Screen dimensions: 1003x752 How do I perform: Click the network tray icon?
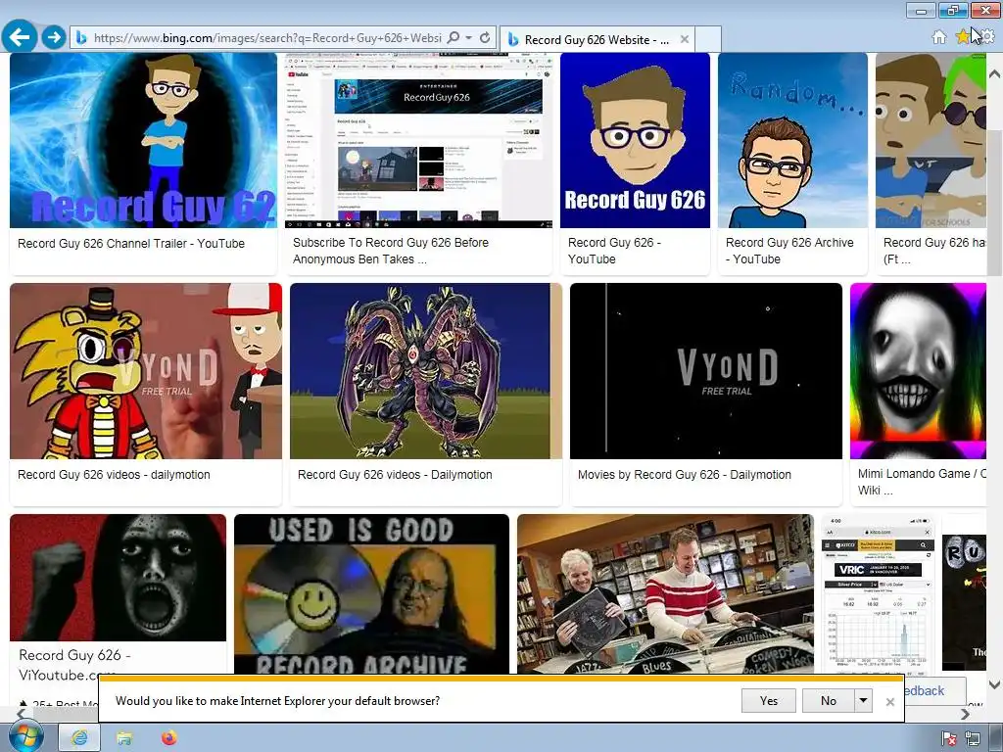[973, 739]
